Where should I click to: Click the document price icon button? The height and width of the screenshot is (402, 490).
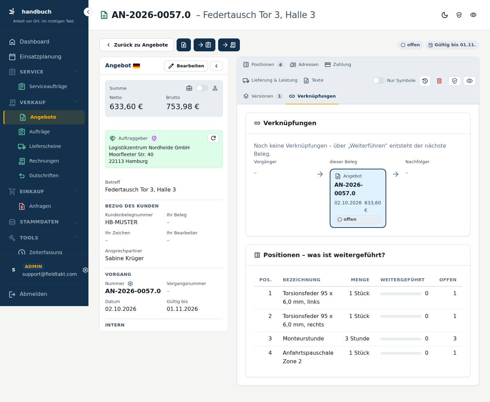coord(184,45)
